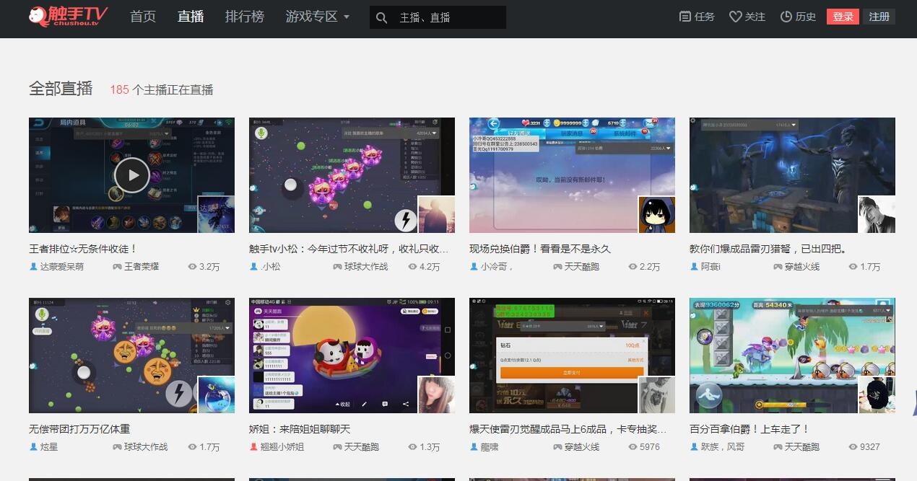Click the lightning badge on 小松's thumbnail
The height and width of the screenshot is (481, 917).
tap(405, 219)
